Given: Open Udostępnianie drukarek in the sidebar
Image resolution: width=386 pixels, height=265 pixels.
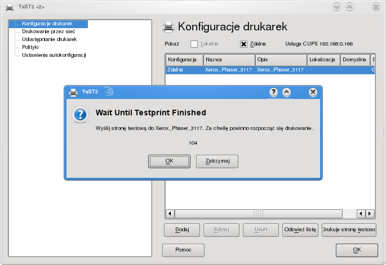Looking at the screenshot, I should coord(49,39).
